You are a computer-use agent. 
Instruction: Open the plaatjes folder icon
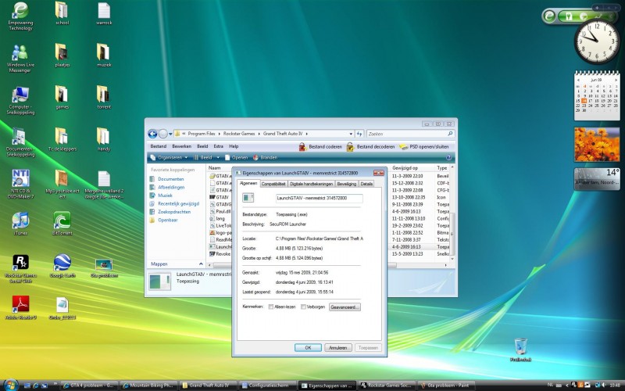coord(62,55)
